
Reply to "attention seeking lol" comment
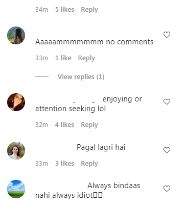point(89,125)
